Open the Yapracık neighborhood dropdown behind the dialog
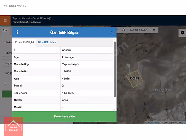 (x=7, y=63)
